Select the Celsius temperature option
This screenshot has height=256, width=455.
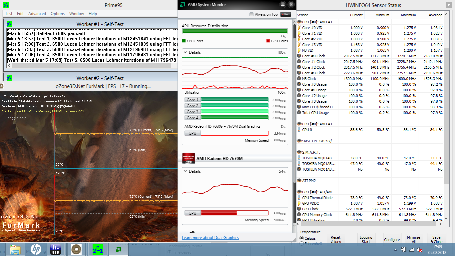(x=302, y=238)
